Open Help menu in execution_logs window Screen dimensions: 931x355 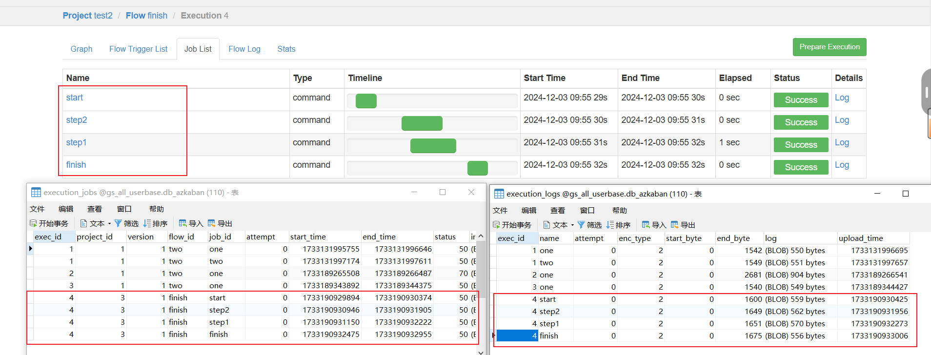pos(620,211)
